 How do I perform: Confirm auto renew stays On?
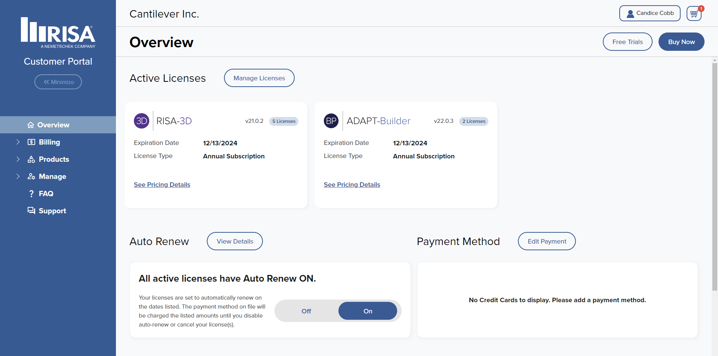click(x=368, y=311)
